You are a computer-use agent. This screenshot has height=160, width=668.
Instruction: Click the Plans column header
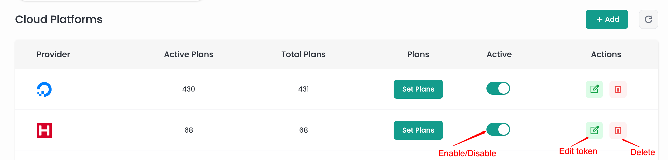[418, 54]
